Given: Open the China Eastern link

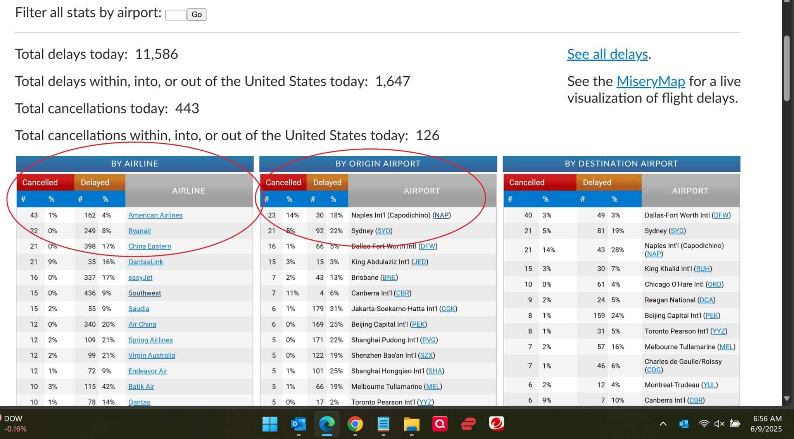Looking at the screenshot, I should (150, 246).
